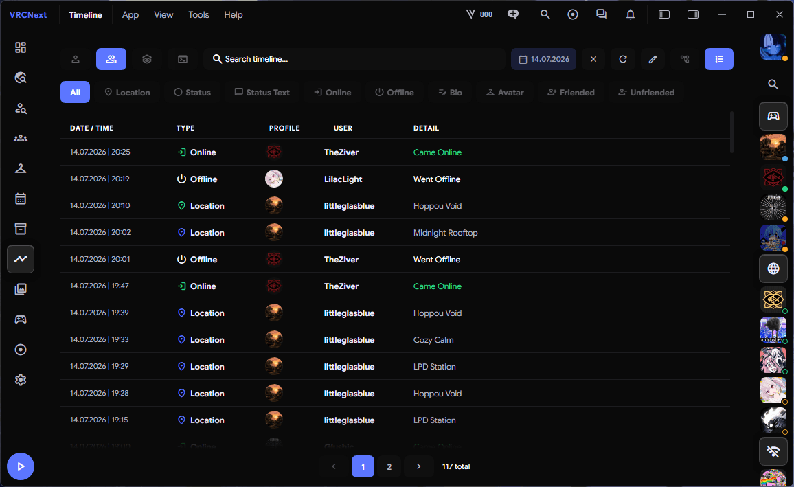The width and height of the screenshot is (794, 487).
Task: Open the 14.07.2026 date picker
Action: click(544, 59)
